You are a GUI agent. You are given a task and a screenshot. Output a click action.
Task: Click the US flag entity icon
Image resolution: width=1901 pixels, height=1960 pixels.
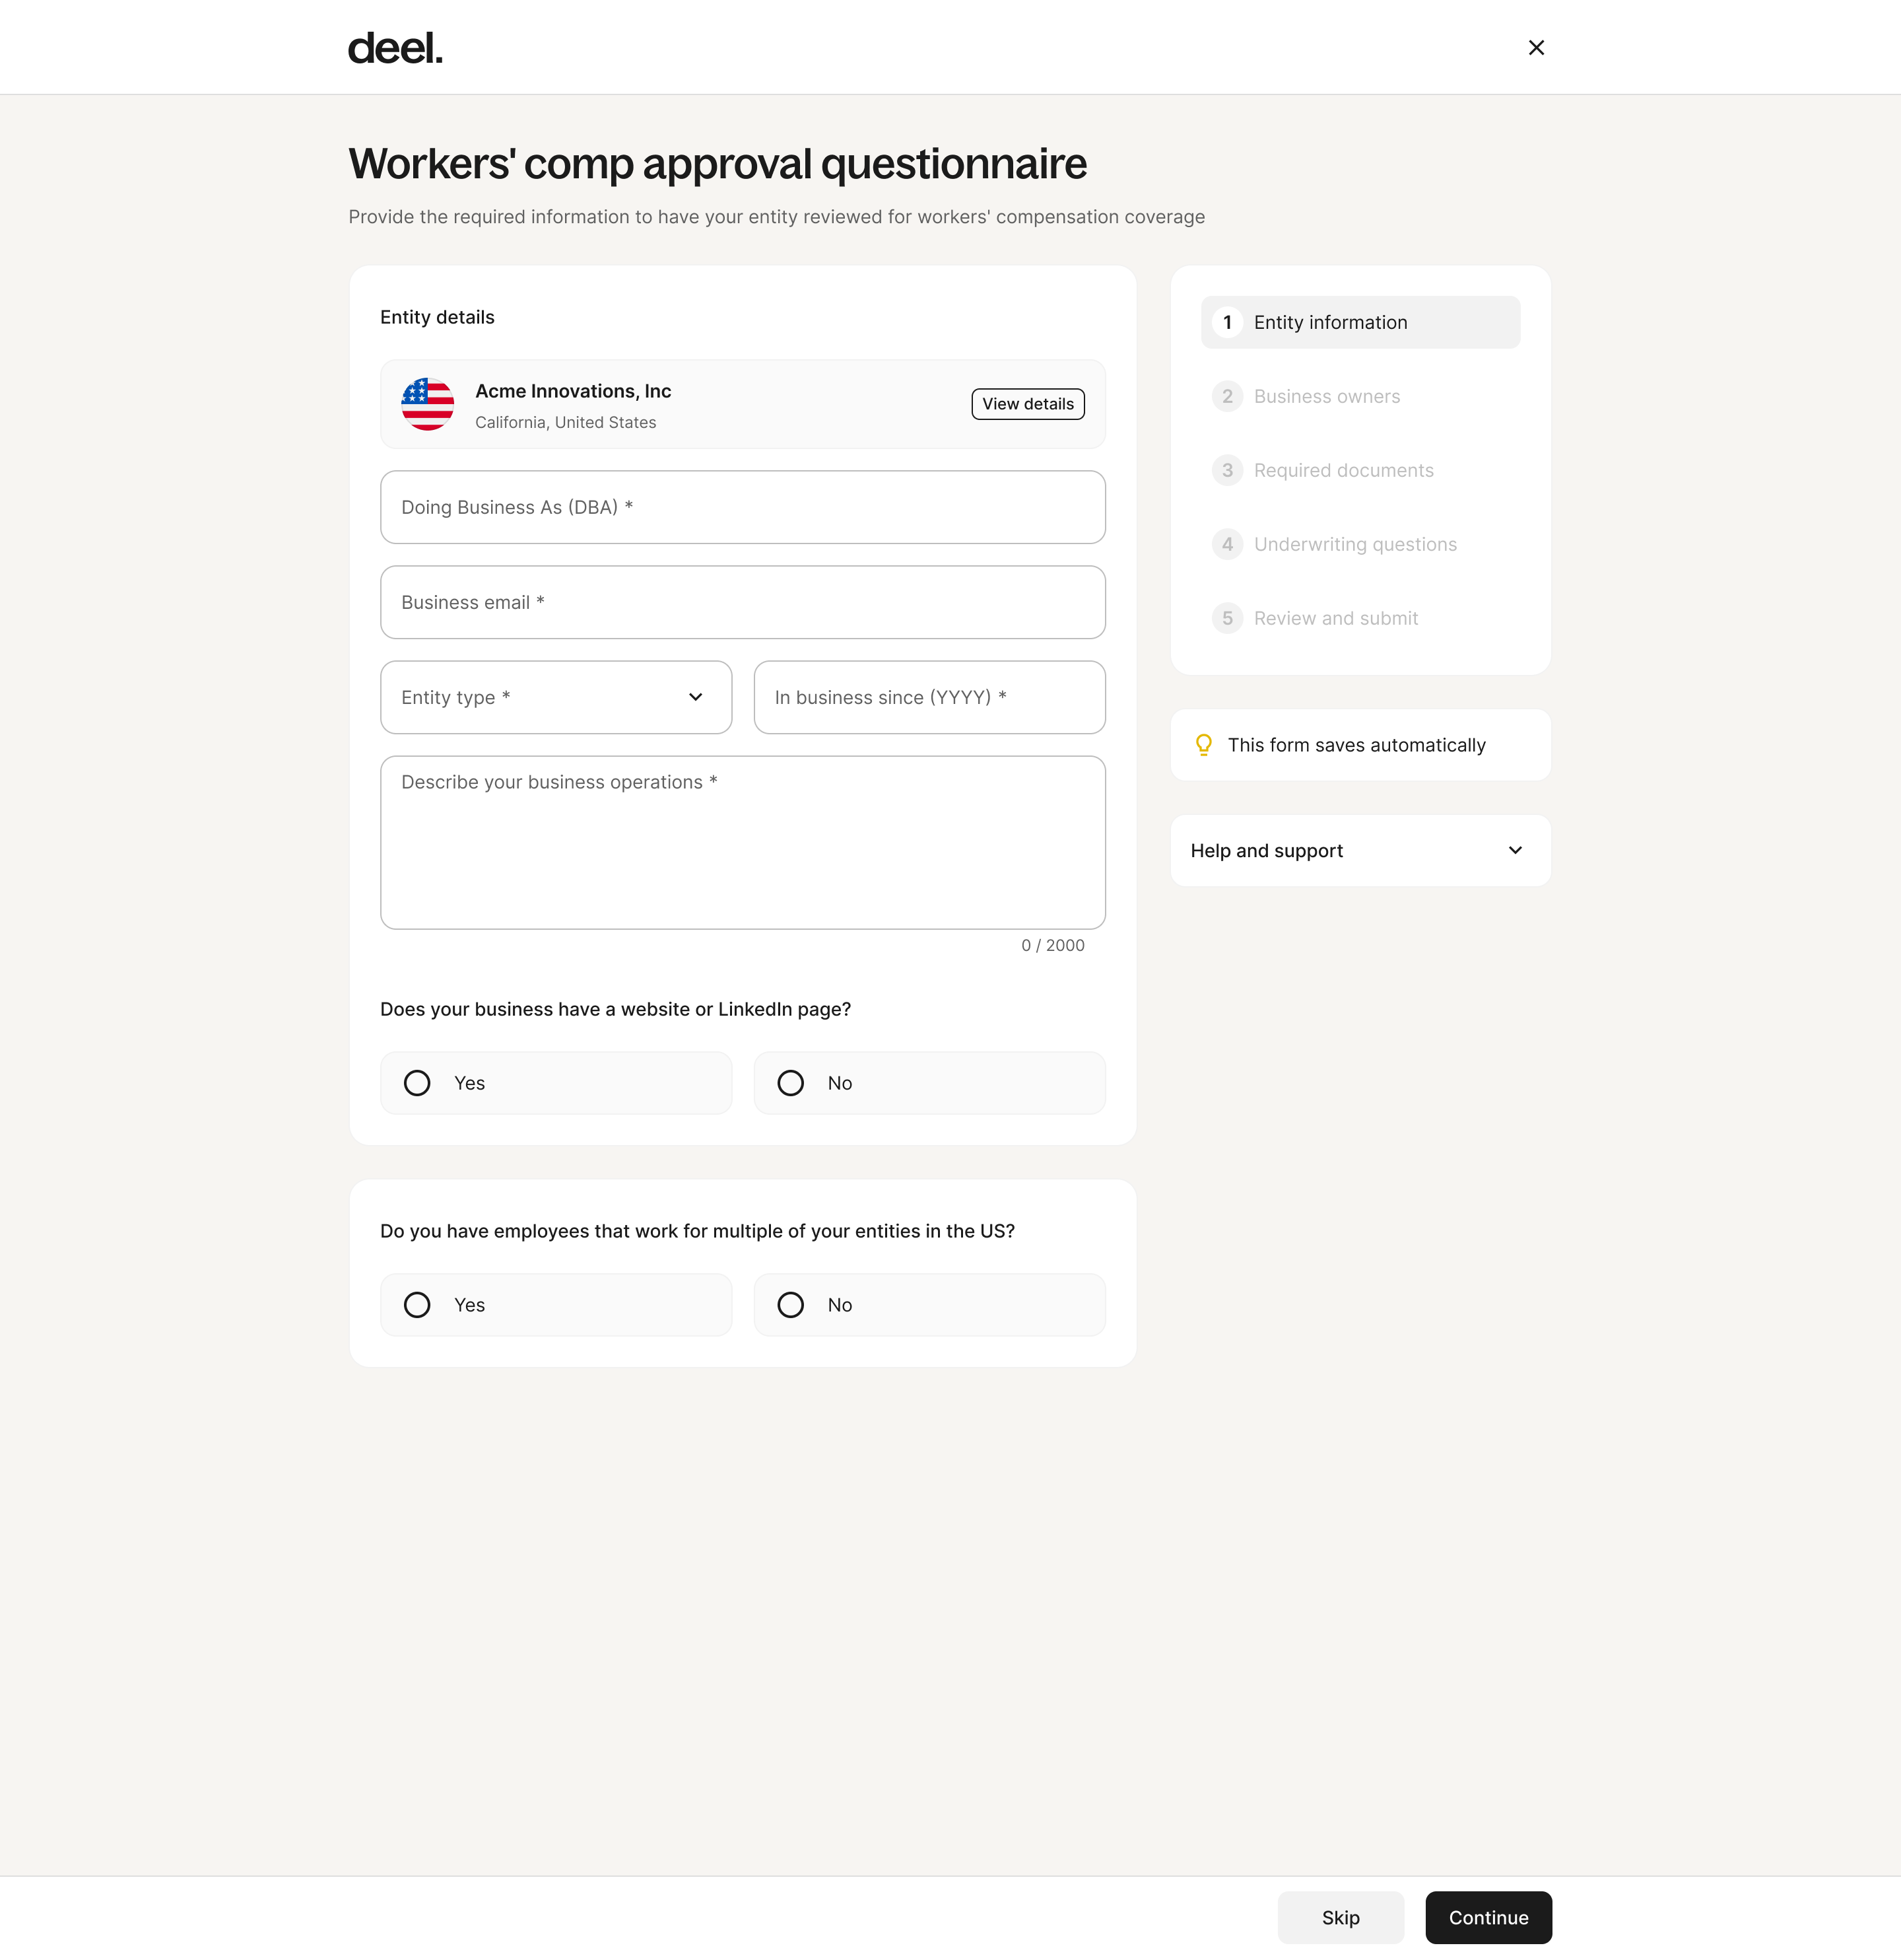coord(427,404)
